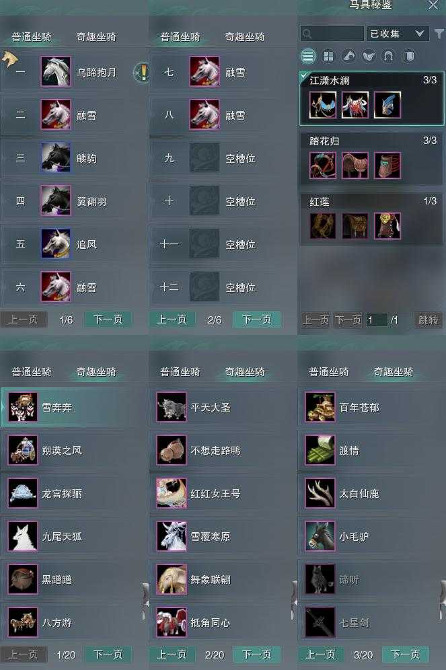
Task: Open the 已收集 collection dropdown
Action: pyautogui.click(x=398, y=34)
